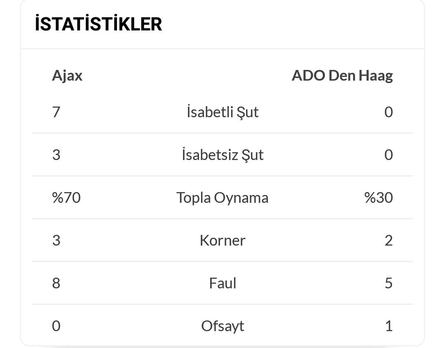This screenshot has height=348, width=445.
Task: Click ADO Den Haag's 5 fouls value
Action: (x=389, y=283)
